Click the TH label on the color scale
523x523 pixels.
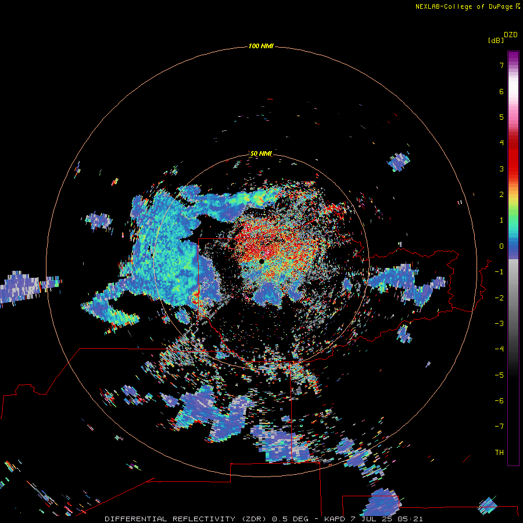click(x=499, y=453)
